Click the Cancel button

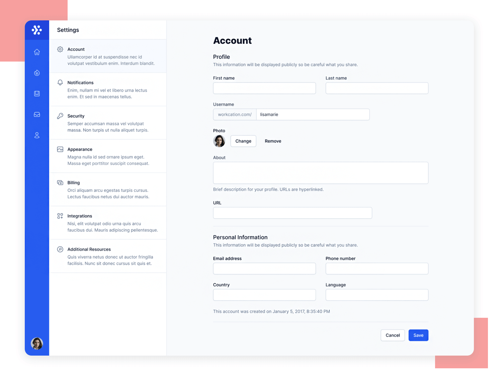393,335
